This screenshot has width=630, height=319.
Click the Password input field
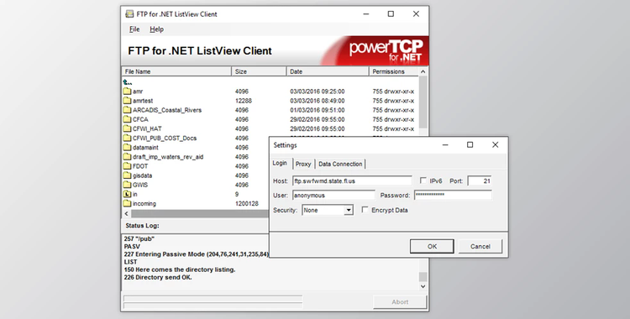[x=453, y=196]
